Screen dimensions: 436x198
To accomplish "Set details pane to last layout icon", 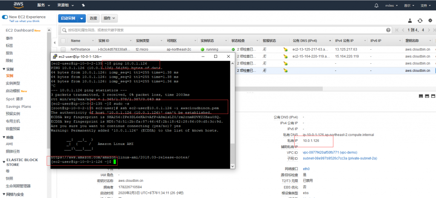I will pos(433,96).
